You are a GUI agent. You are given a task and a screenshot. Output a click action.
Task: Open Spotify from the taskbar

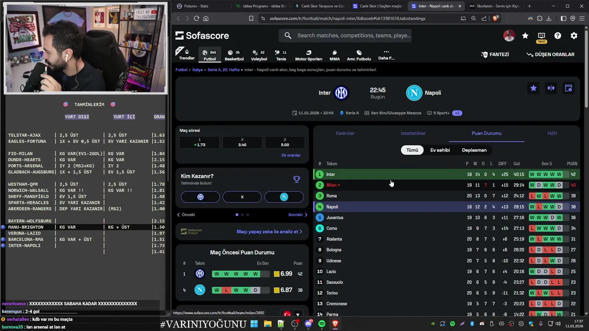pos(321,324)
